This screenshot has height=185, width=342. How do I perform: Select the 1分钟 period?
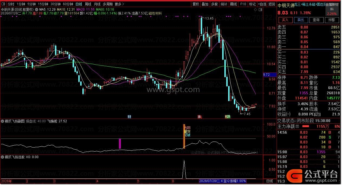click(21, 4)
